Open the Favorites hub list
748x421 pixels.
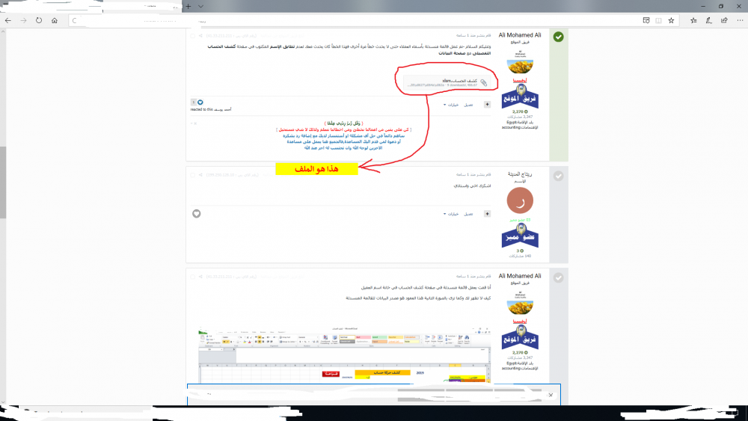point(693,20)
